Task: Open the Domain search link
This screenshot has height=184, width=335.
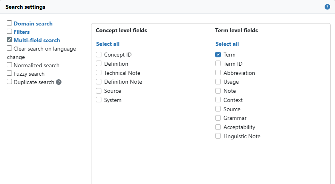Action: pyautogui.click(x=33, y=23)
